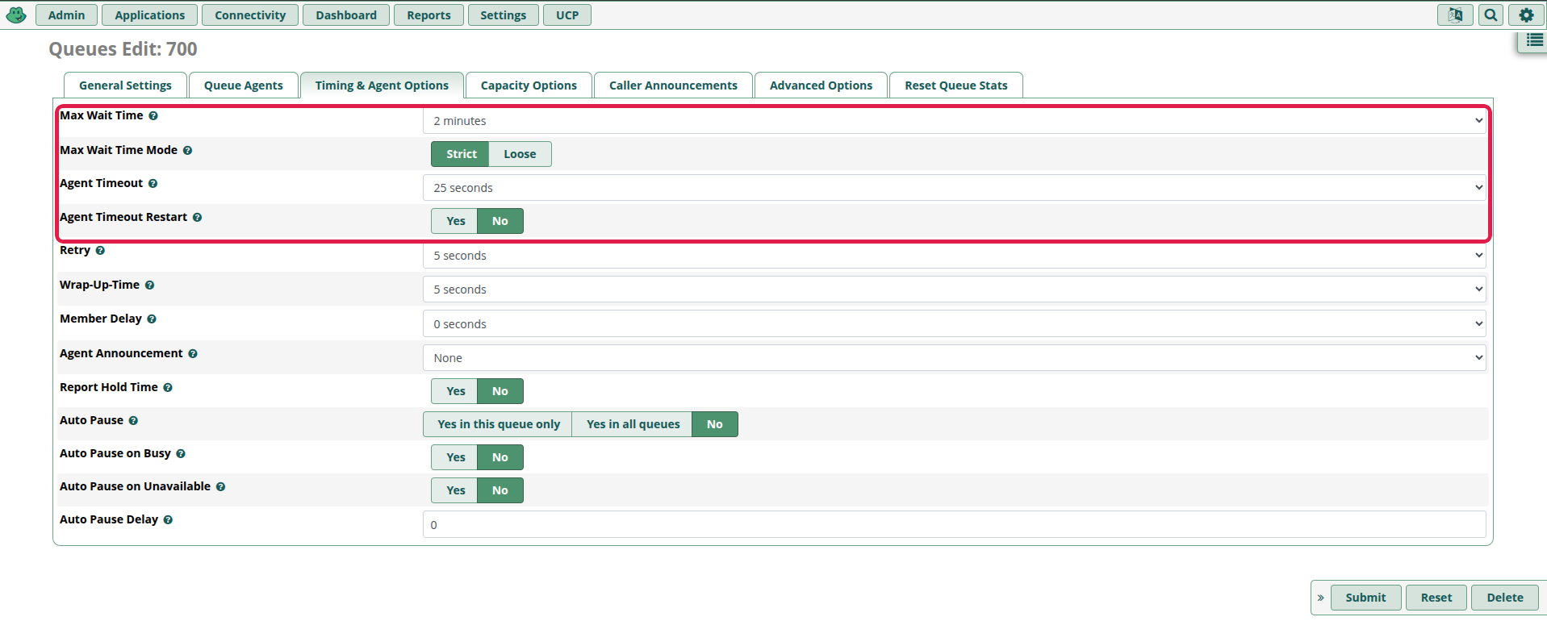Open the Applications menu
1547x621 pixels.
pyautogui.click(x=149, y=15)
